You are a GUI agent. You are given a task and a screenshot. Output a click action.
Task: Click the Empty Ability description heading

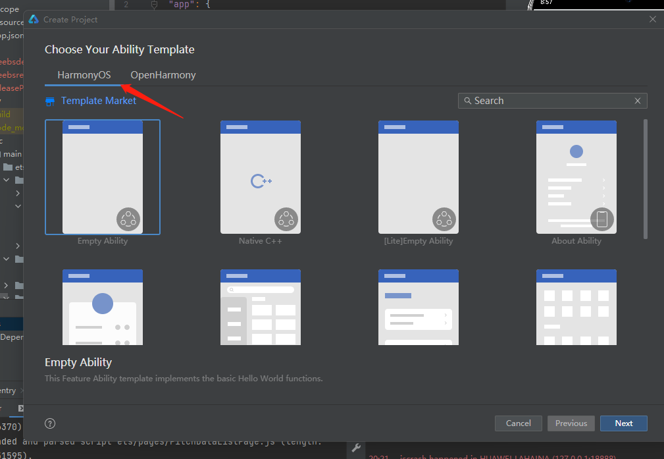pyautogui.click(x=78, y=362)
